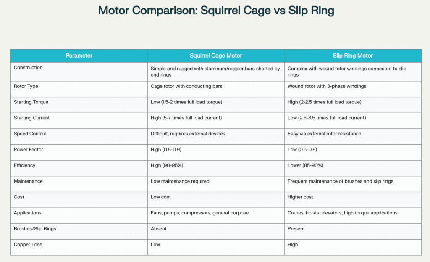Click the Starting Current parameter cell
Screen dimensions: 430x262
click(x=31, y=118)
